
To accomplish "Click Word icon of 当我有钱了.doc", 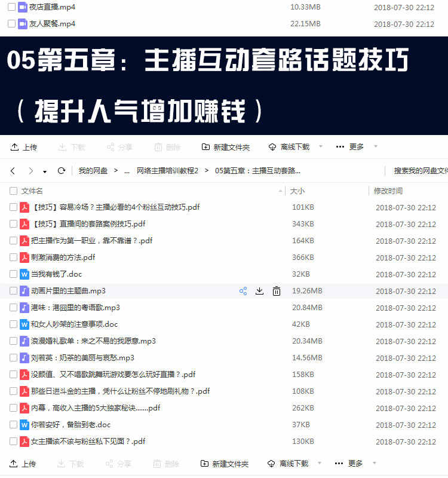I will point(24,274).
